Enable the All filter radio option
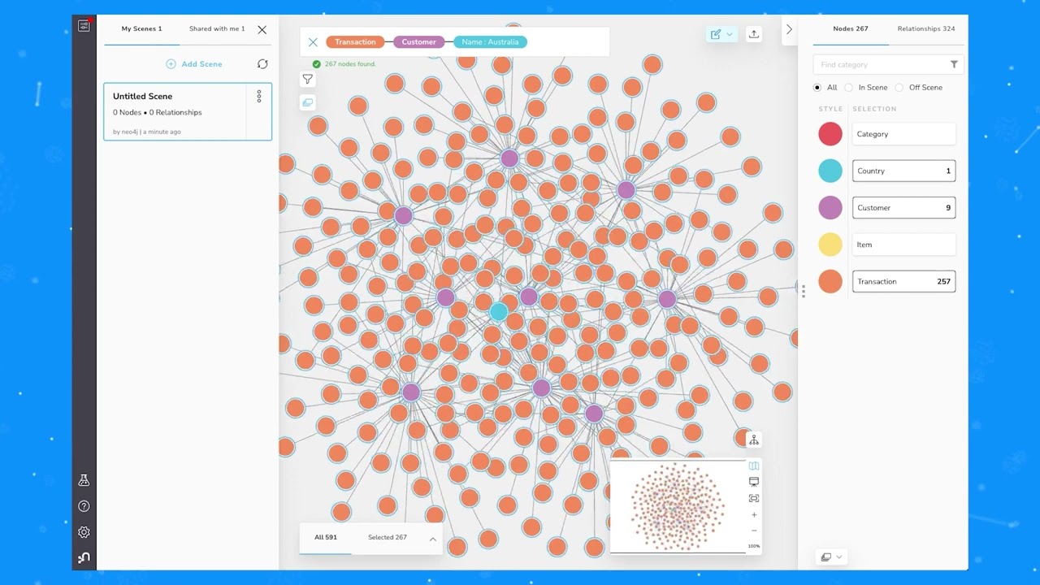Viewport: 1040px width, 585px height. [x=817, y=87]
